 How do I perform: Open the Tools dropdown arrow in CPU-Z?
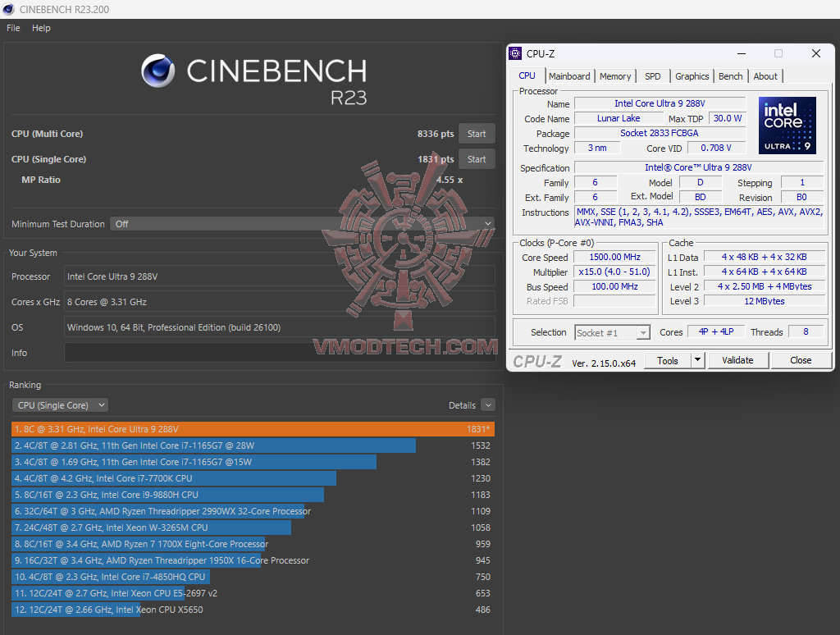coord(697,361)
